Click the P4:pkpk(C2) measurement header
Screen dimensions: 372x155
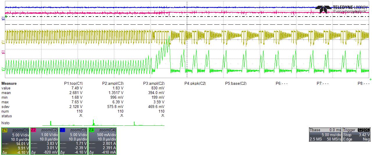point(195,84)
